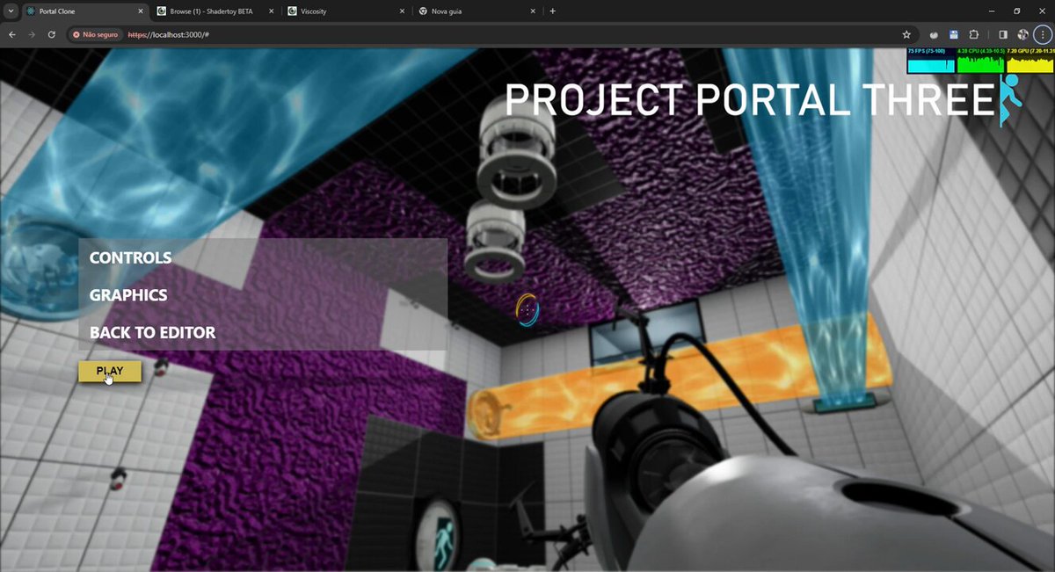Open the Chrome three-dot menu
The height and width of the screenshot is (572, 1055).
[1043, 34]
